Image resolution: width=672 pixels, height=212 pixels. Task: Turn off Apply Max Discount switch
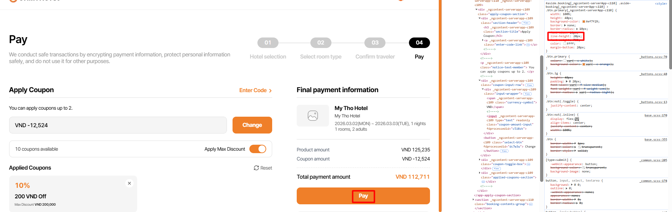tap(258, 149)
